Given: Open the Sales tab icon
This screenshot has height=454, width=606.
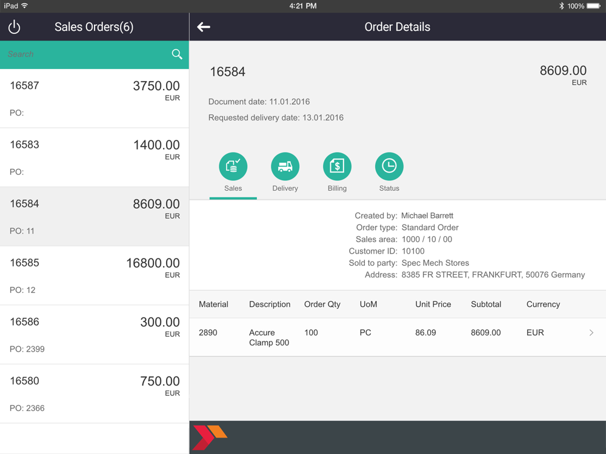Looking at the screenshot, I should (x=233, y=166).
